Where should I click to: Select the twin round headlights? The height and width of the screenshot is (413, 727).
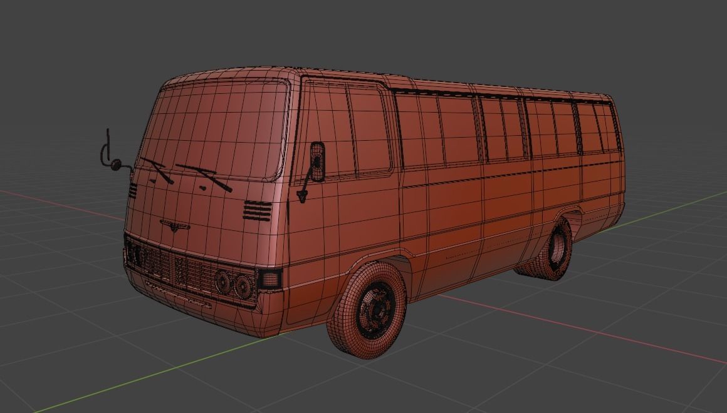tap(234, 284)
